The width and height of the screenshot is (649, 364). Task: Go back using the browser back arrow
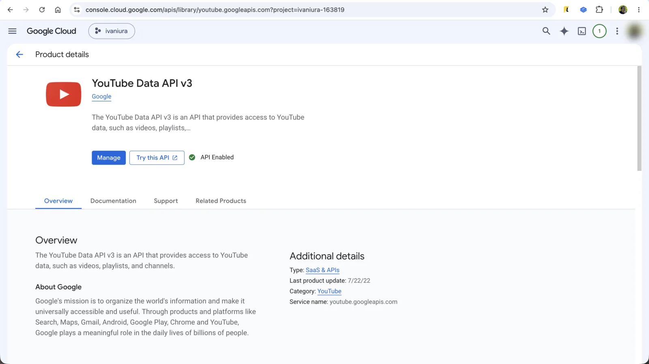click(x=10, y=10)
